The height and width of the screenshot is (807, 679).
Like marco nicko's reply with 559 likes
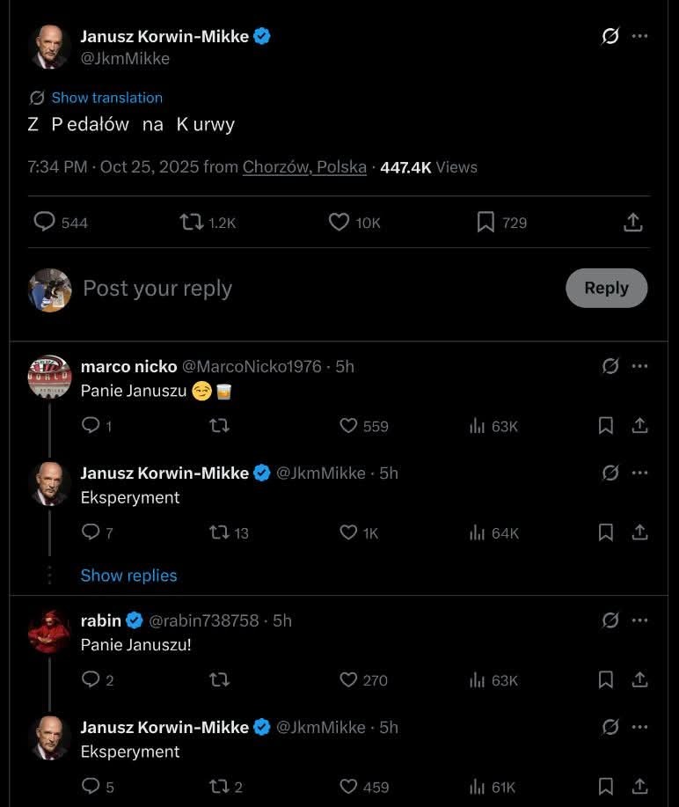point(349,426)
